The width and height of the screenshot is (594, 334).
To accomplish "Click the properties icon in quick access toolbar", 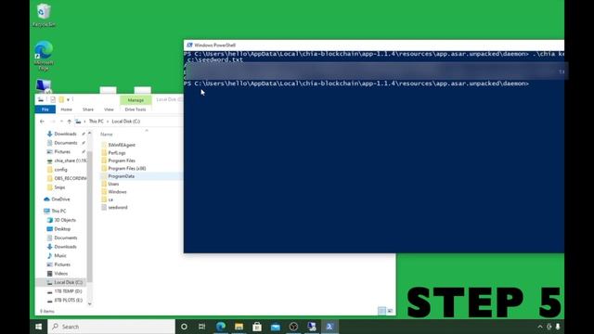I will (53, 99).
